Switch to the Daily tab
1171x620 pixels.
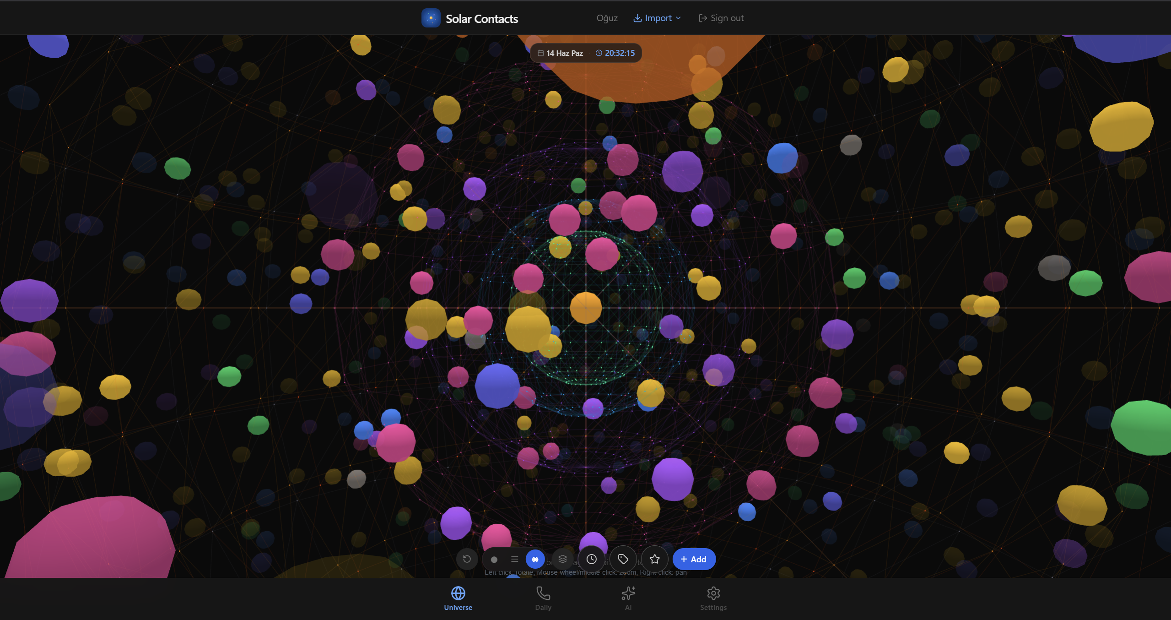(x=543, y=598)
